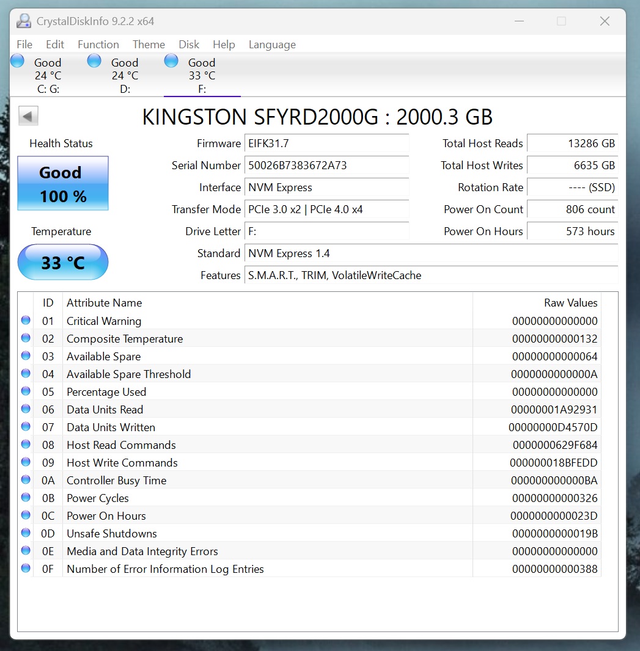The width and height of the screenshot is (640, 651).
Task: Switch to the F: drive tab label
Action: (202, 89)
